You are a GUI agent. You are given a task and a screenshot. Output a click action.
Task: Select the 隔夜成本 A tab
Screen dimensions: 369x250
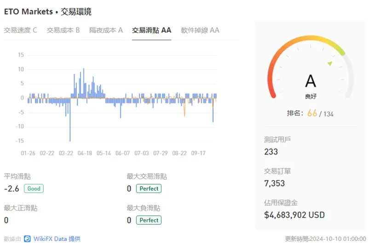106,30
